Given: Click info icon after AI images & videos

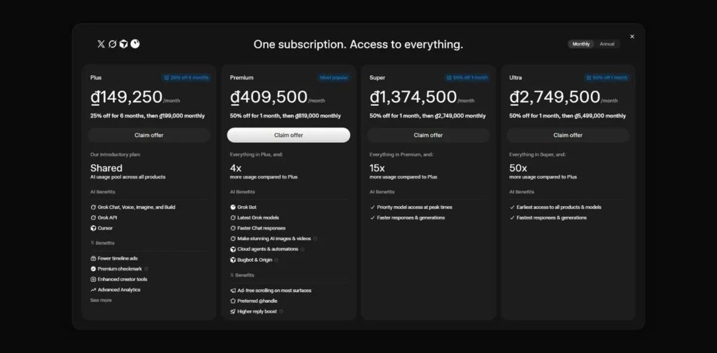Looking at the screenshot, I should 315,238.
